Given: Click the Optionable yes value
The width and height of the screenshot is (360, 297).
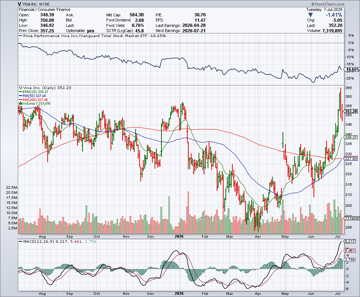Looking at the screenshot, I should pyautogui.click(x=91, y=31).
